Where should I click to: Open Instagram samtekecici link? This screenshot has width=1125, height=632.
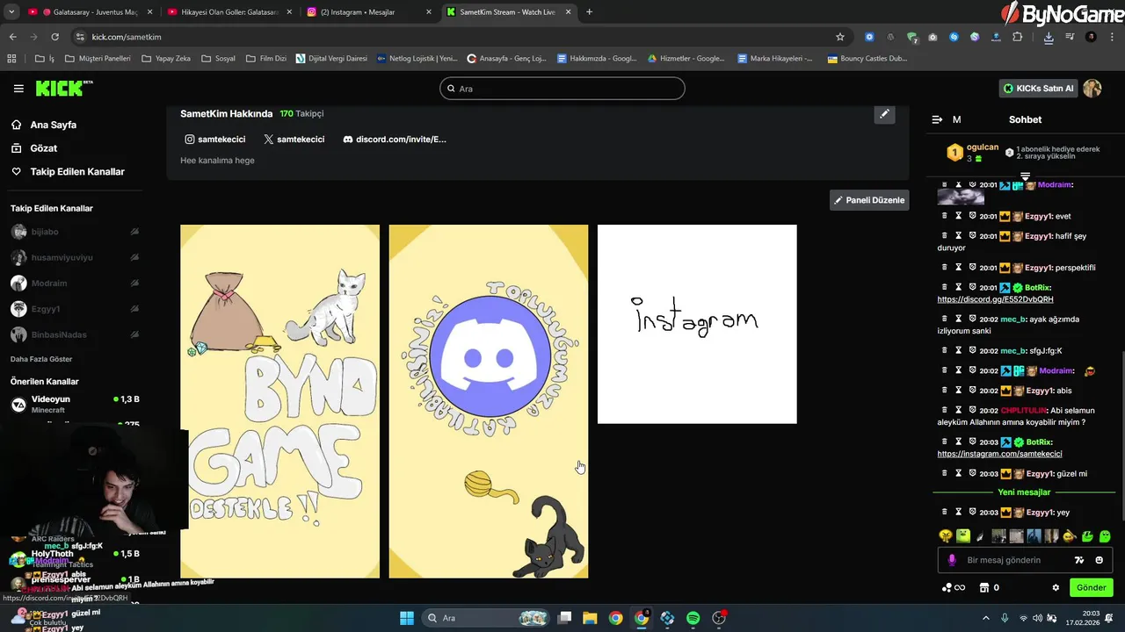click(215, 140)
